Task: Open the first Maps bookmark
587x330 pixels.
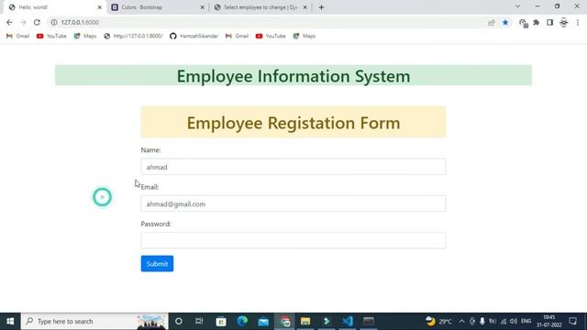Action: tap(85, 36)
